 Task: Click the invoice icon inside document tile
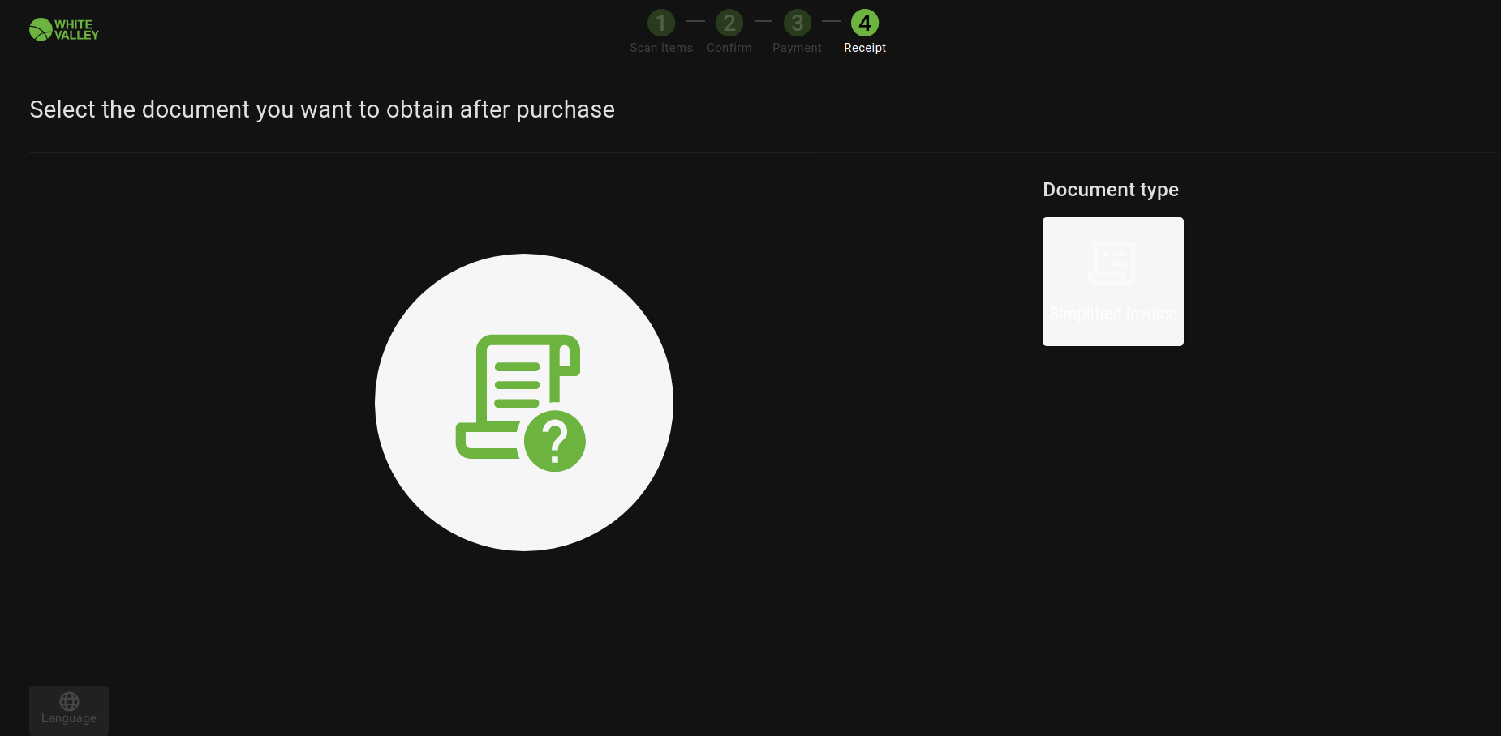[x=1112, y=263]
